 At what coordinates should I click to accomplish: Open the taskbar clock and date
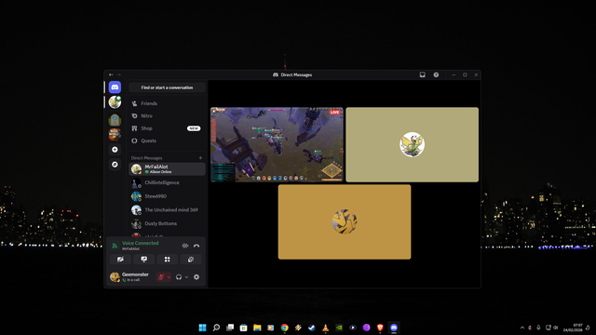point(573,328)
